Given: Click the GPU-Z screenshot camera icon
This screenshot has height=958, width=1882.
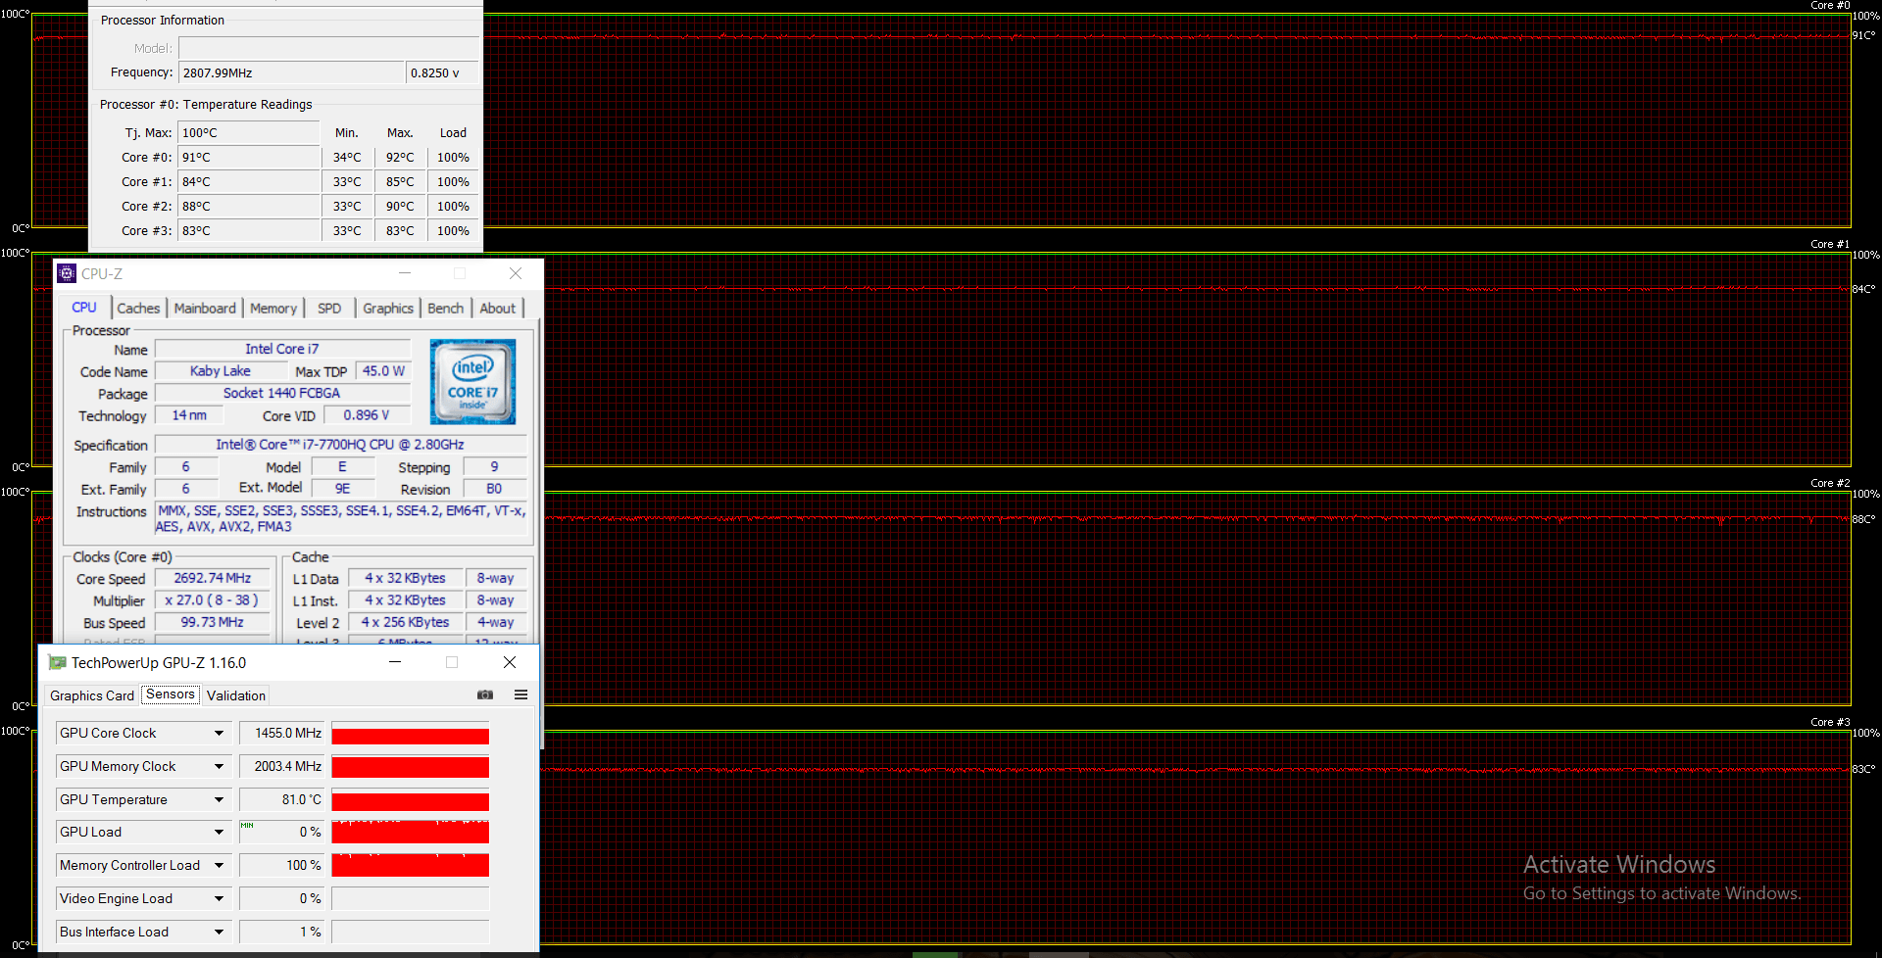Looking at the screenshot, I should 485,695.
